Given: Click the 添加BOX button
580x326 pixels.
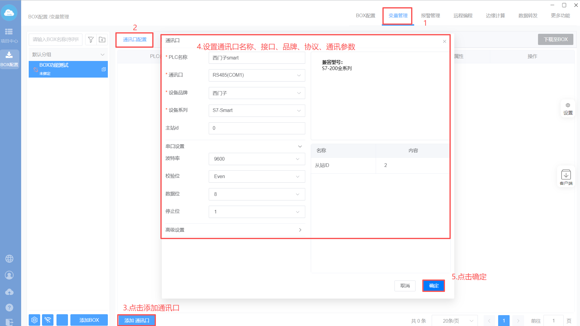Looking at the screenshot, I should [89, 320].
